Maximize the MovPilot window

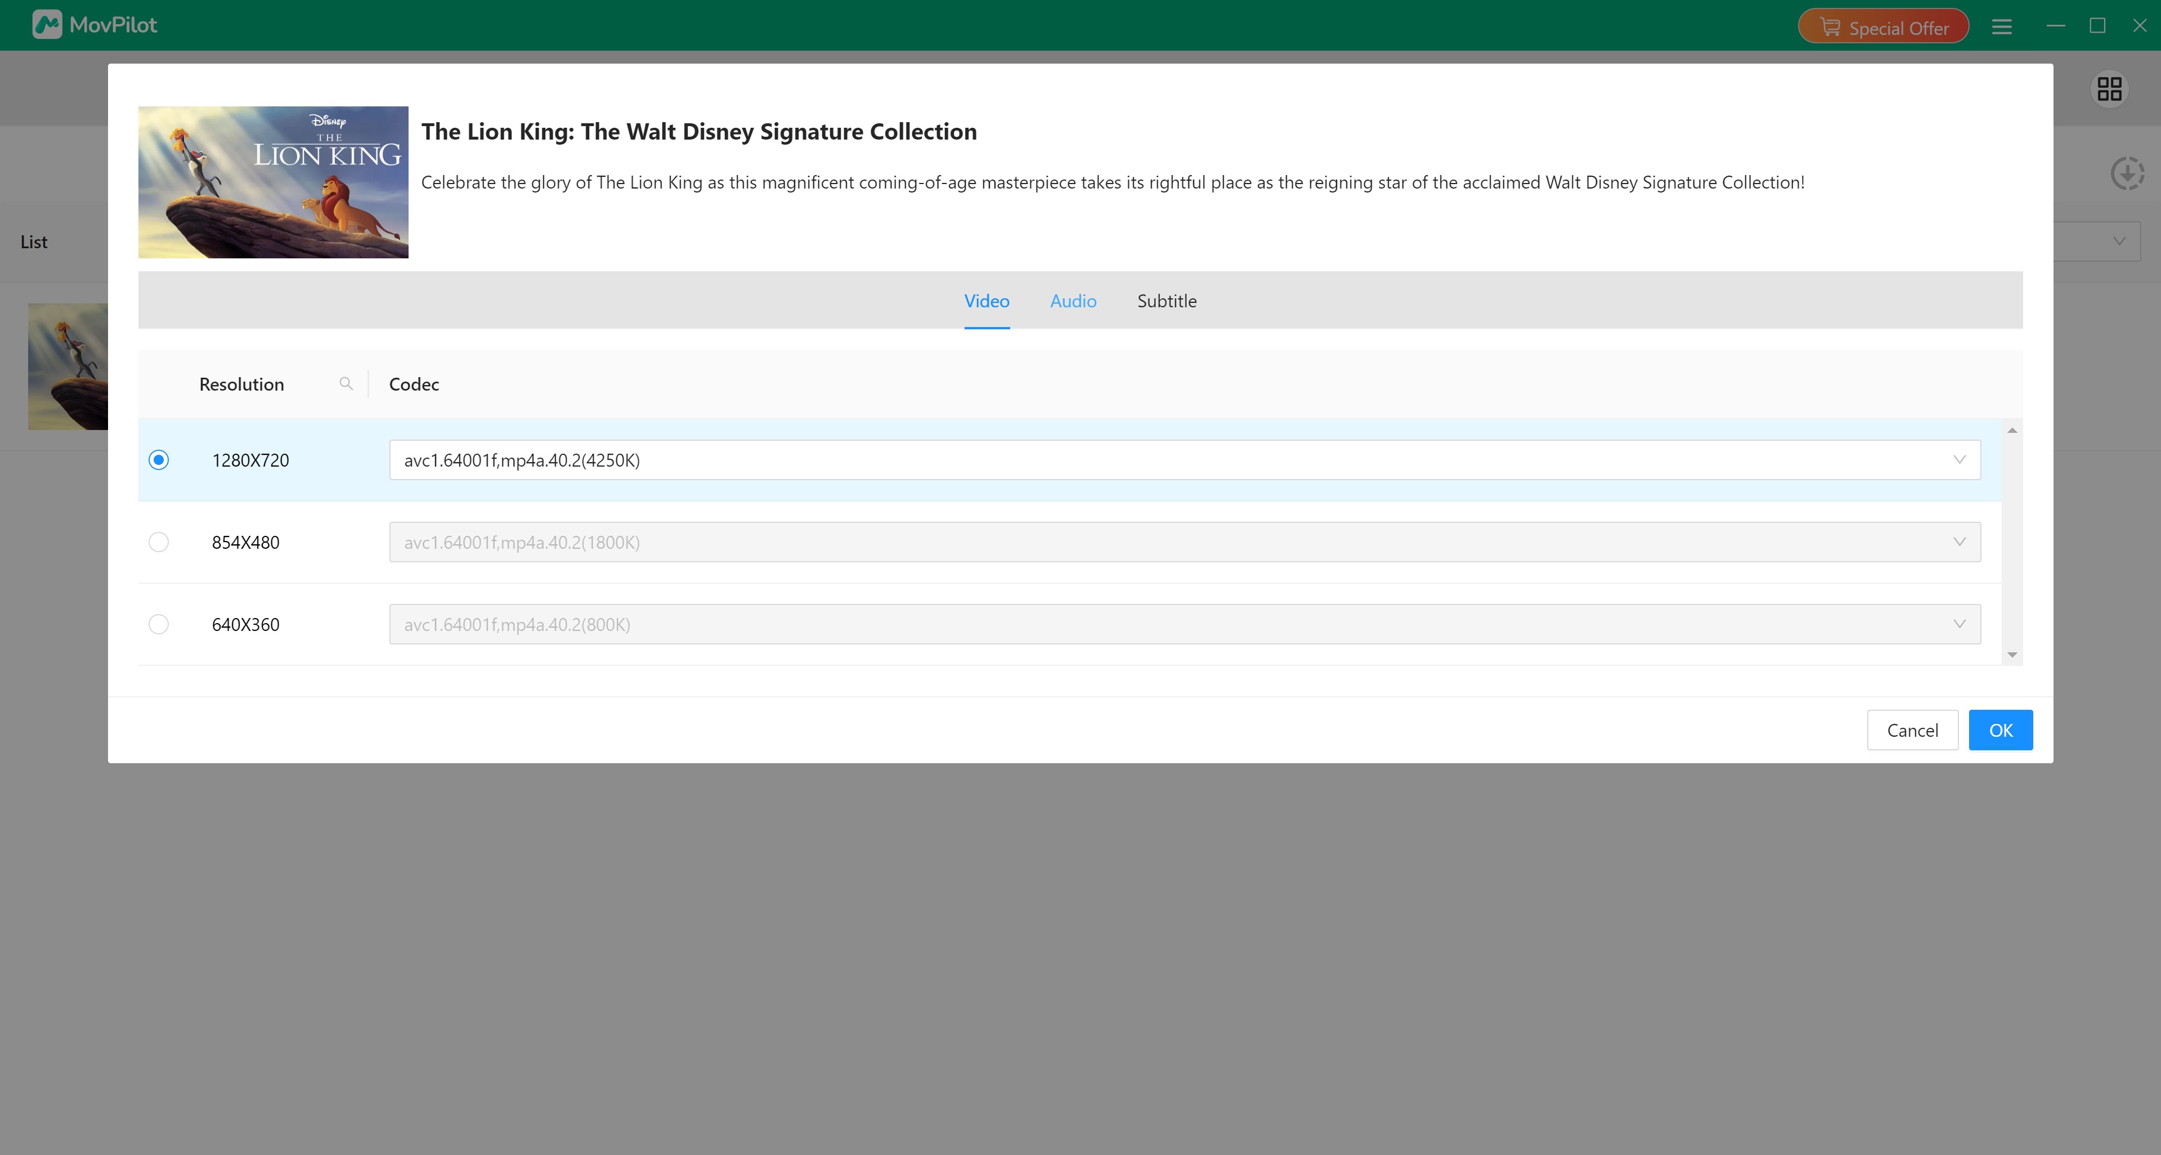[2097, 26]
